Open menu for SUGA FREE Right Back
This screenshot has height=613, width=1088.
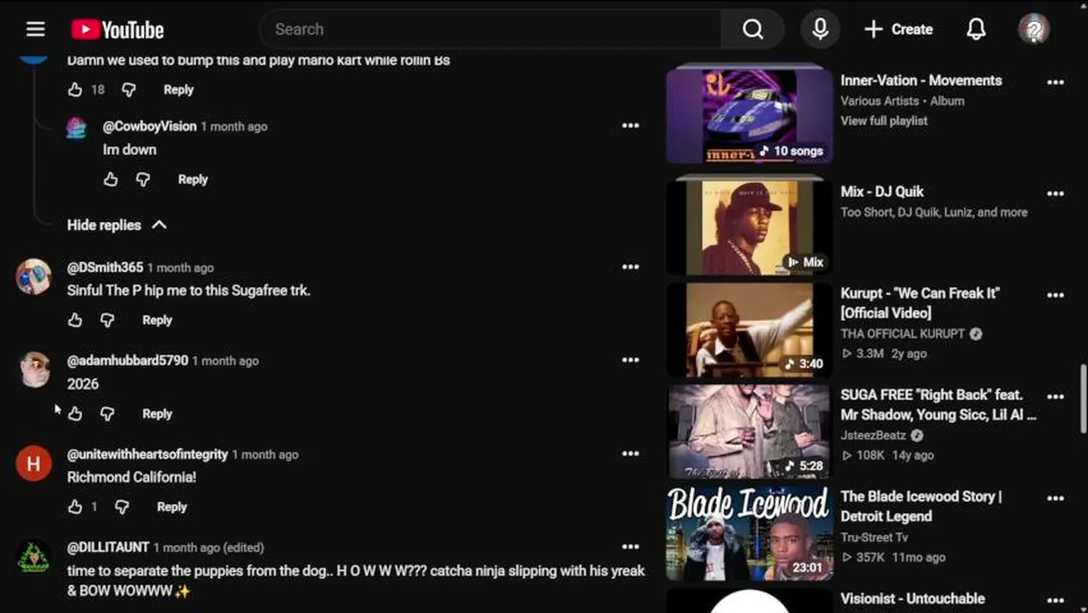(1056, 397)
